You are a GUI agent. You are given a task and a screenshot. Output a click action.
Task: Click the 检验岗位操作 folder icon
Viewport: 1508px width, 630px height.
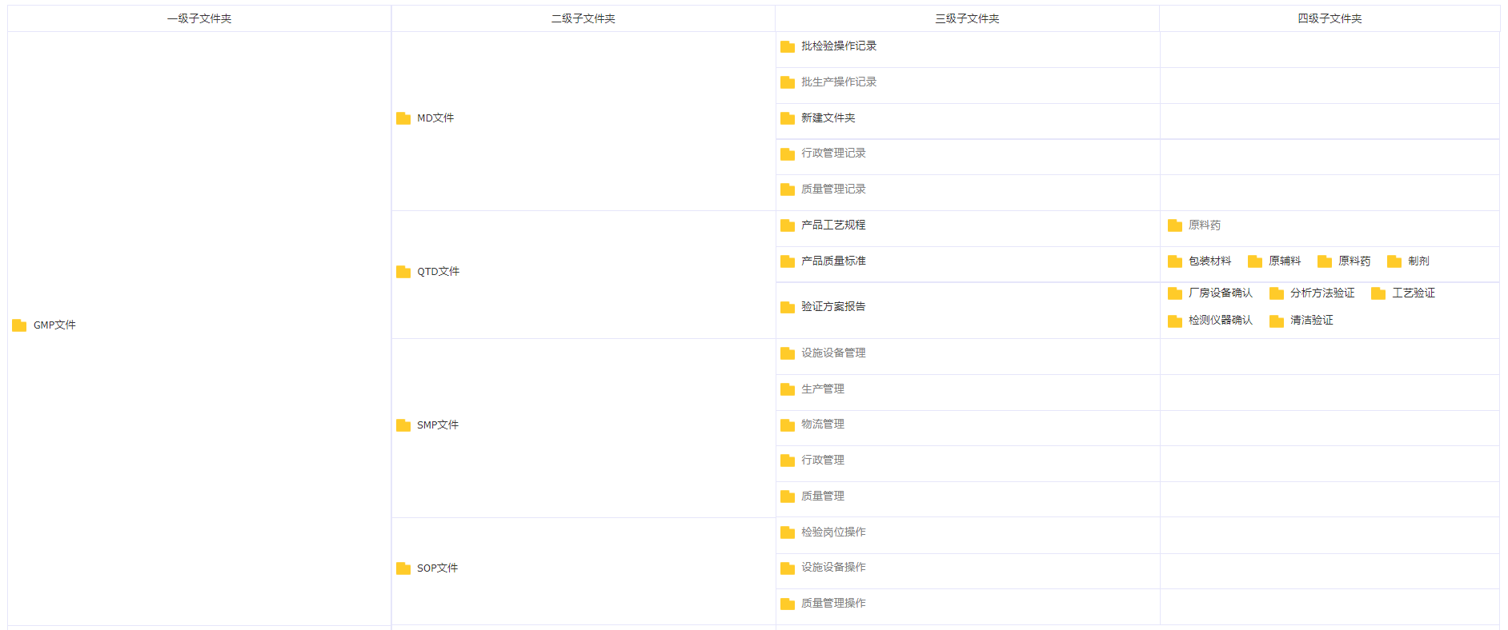point(788,532)
